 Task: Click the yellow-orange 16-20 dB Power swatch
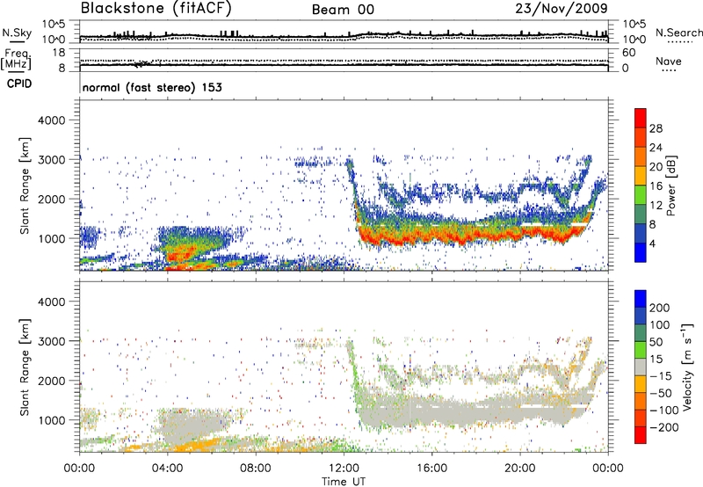[641, 175]
